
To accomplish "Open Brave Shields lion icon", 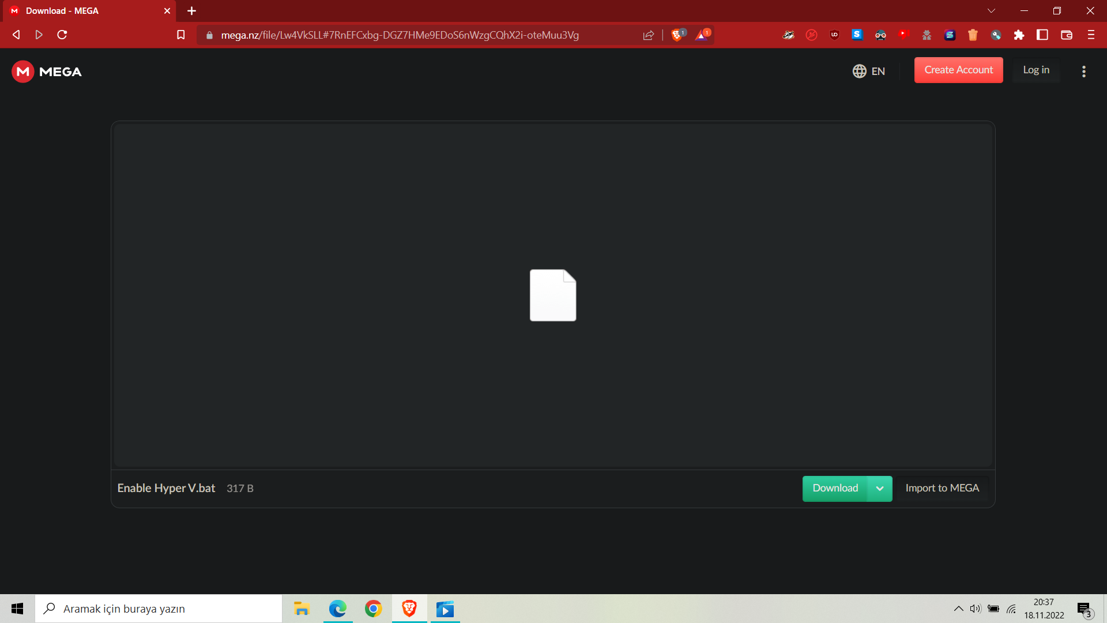I will click(677, 35).
